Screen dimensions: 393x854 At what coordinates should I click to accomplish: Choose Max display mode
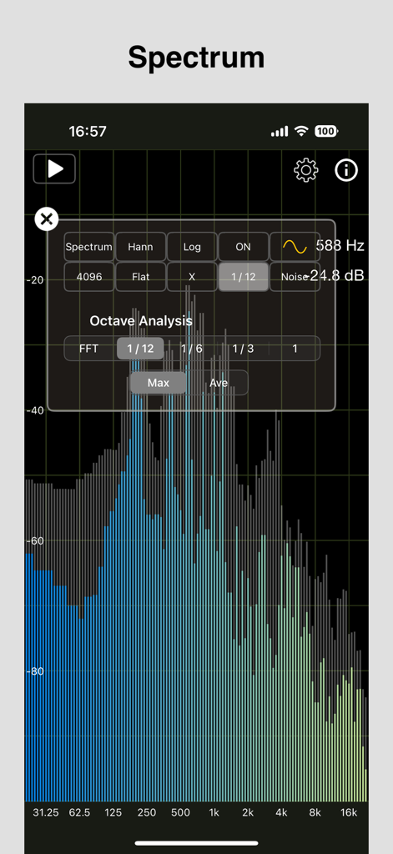tap(158, 383)
